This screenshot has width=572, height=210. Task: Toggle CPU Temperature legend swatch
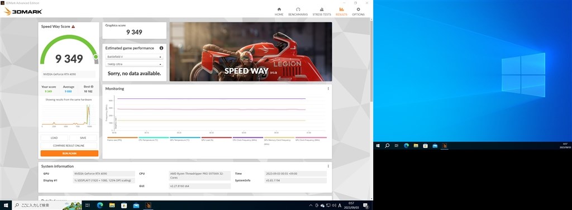(154, 137)
